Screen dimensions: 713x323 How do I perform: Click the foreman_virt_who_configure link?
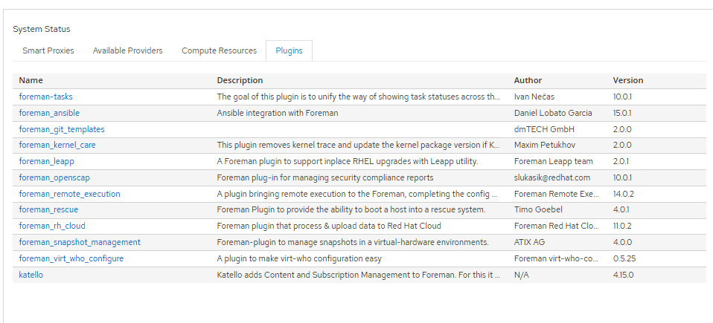71,258
